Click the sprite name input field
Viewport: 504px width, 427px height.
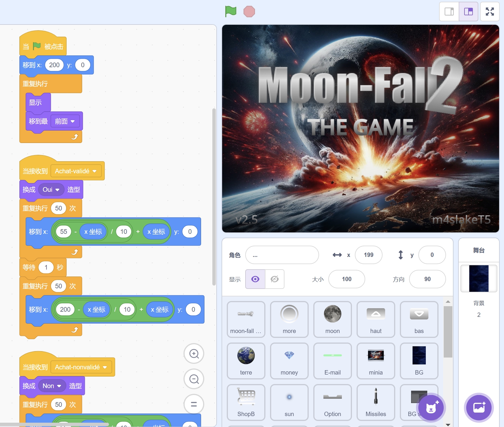(282, 255)
